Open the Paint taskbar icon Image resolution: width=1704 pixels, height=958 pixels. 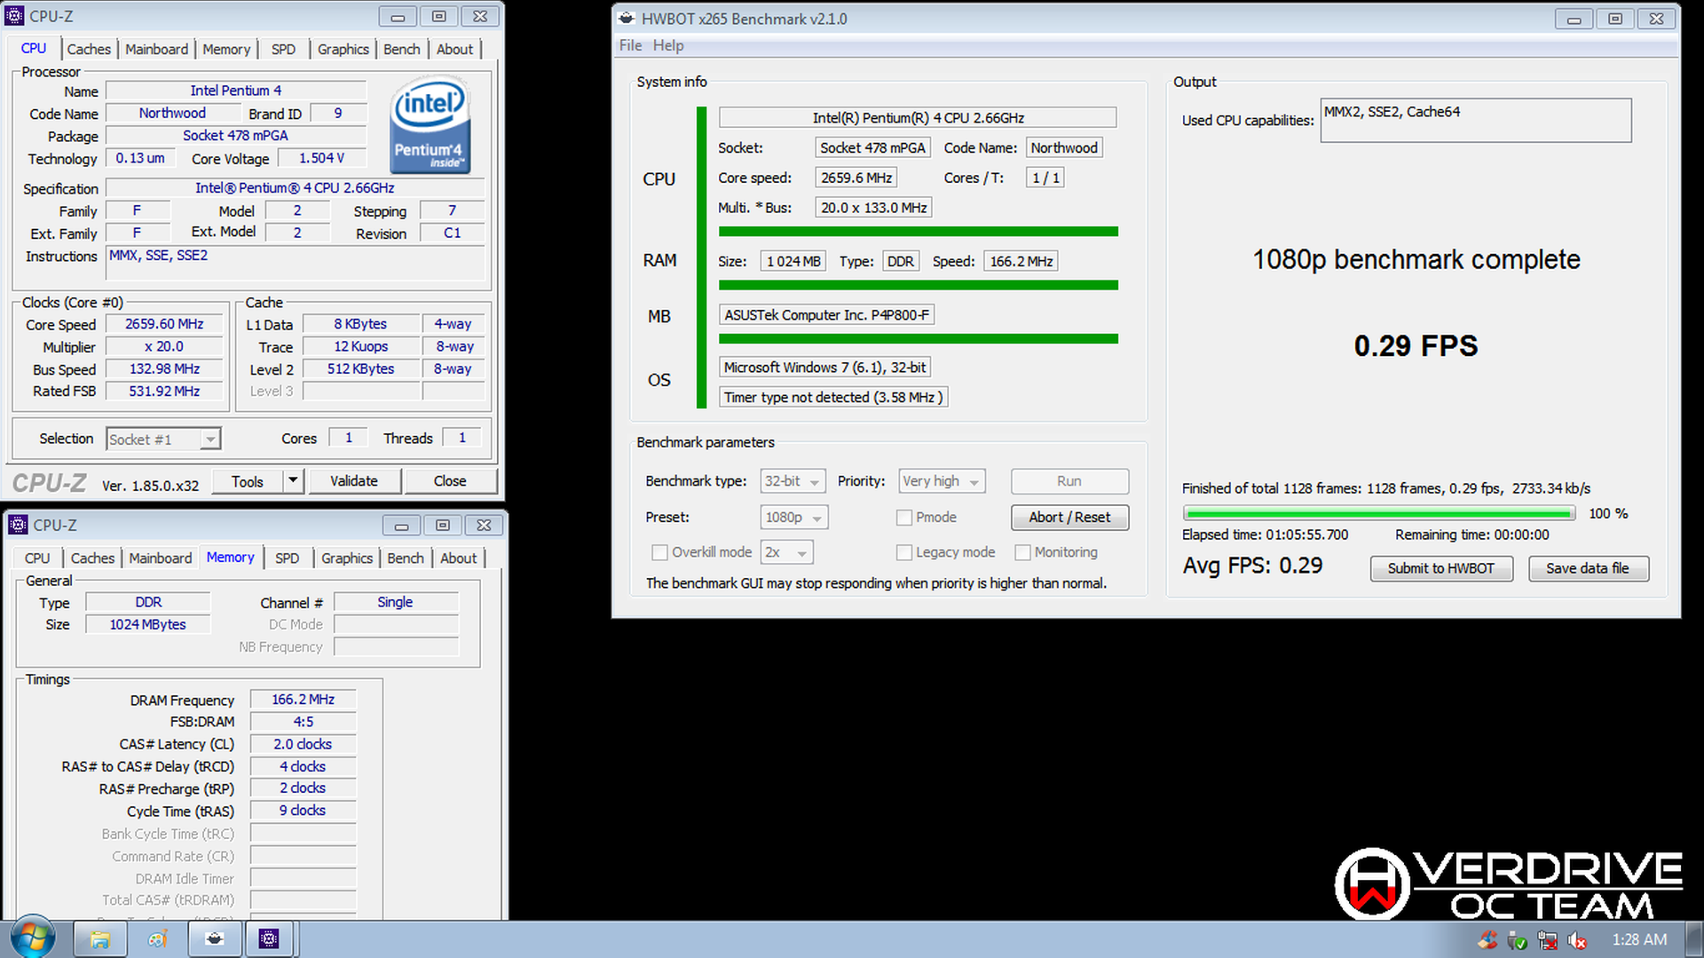(157, 938)
